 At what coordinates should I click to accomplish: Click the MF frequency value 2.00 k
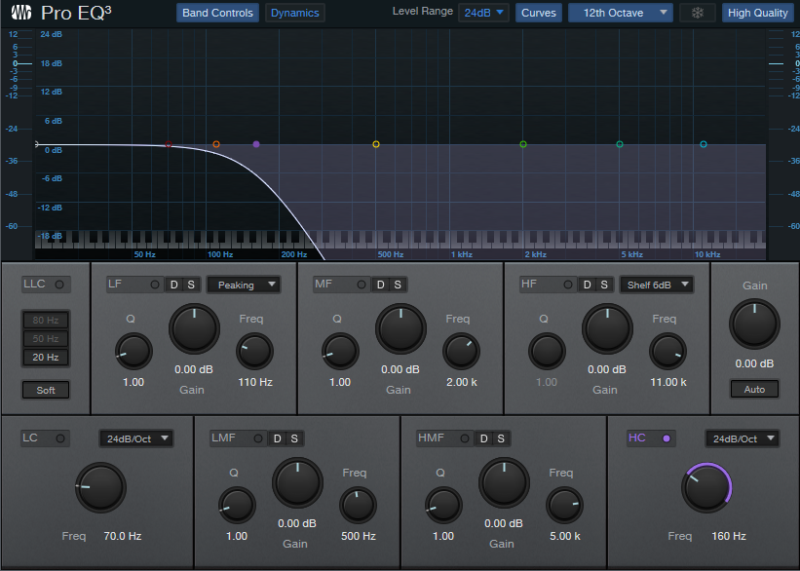click(462, 382)
